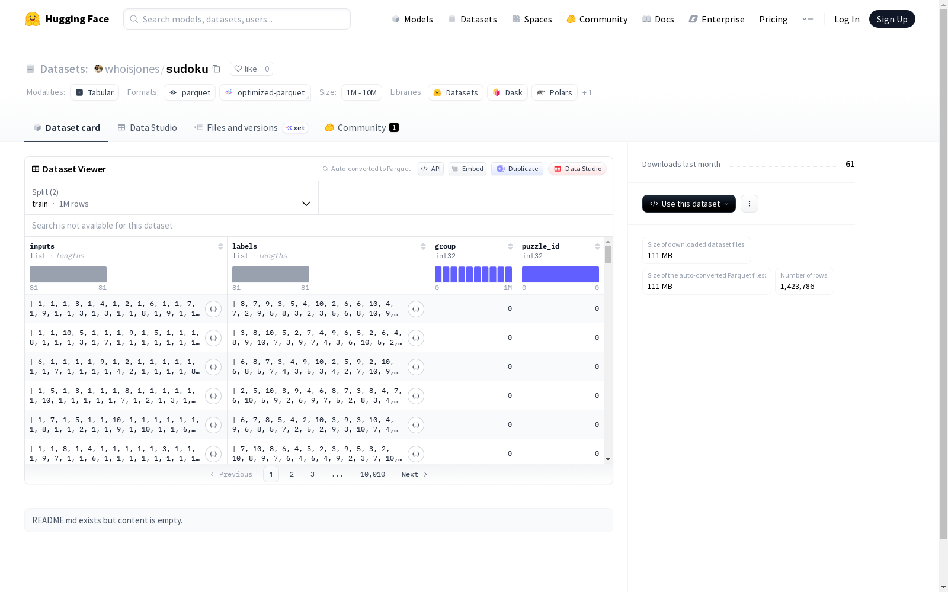
Task: Open more options next to Use this dataset
Action: pos(750,204)
